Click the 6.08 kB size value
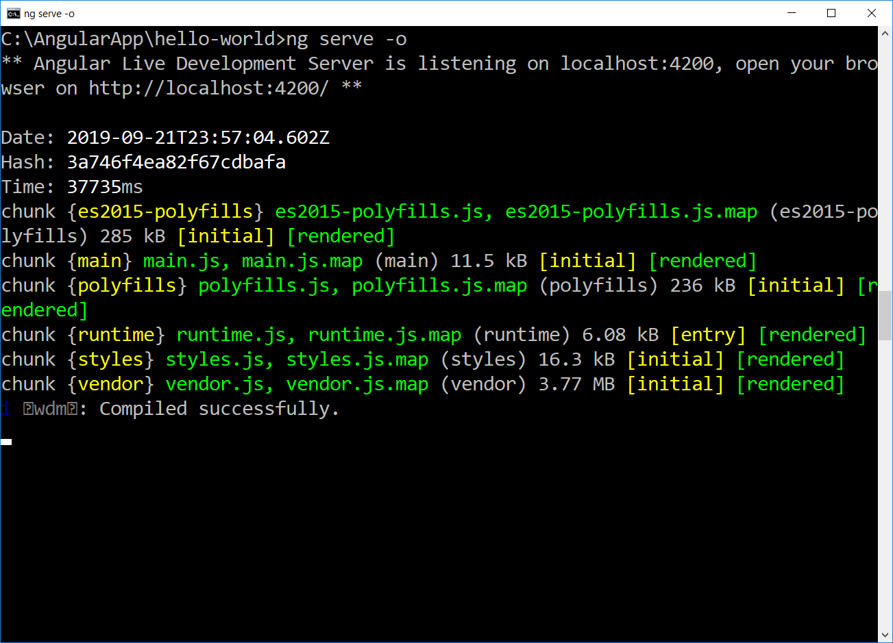 pyautogui.click(x=620, y=335)
